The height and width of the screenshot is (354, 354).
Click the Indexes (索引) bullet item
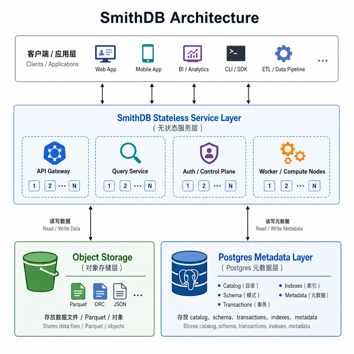click(x=300, y=286)
